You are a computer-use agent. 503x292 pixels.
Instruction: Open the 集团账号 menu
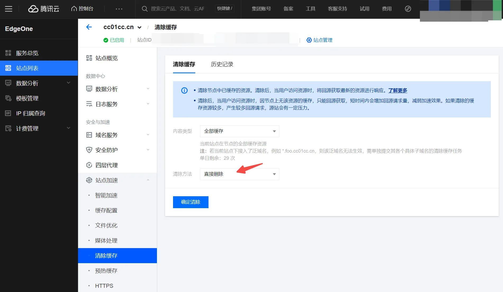click(x=261, y=9)
